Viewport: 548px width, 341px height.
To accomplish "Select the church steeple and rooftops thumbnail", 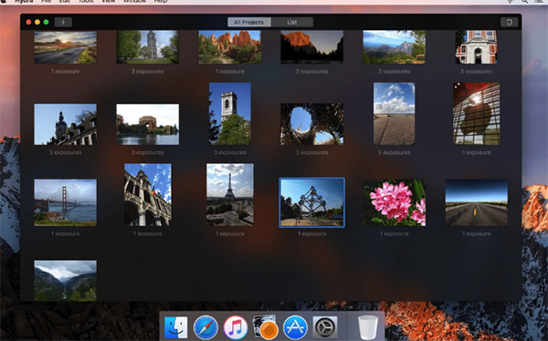I will pyautogui.click(x=66, y=124).
